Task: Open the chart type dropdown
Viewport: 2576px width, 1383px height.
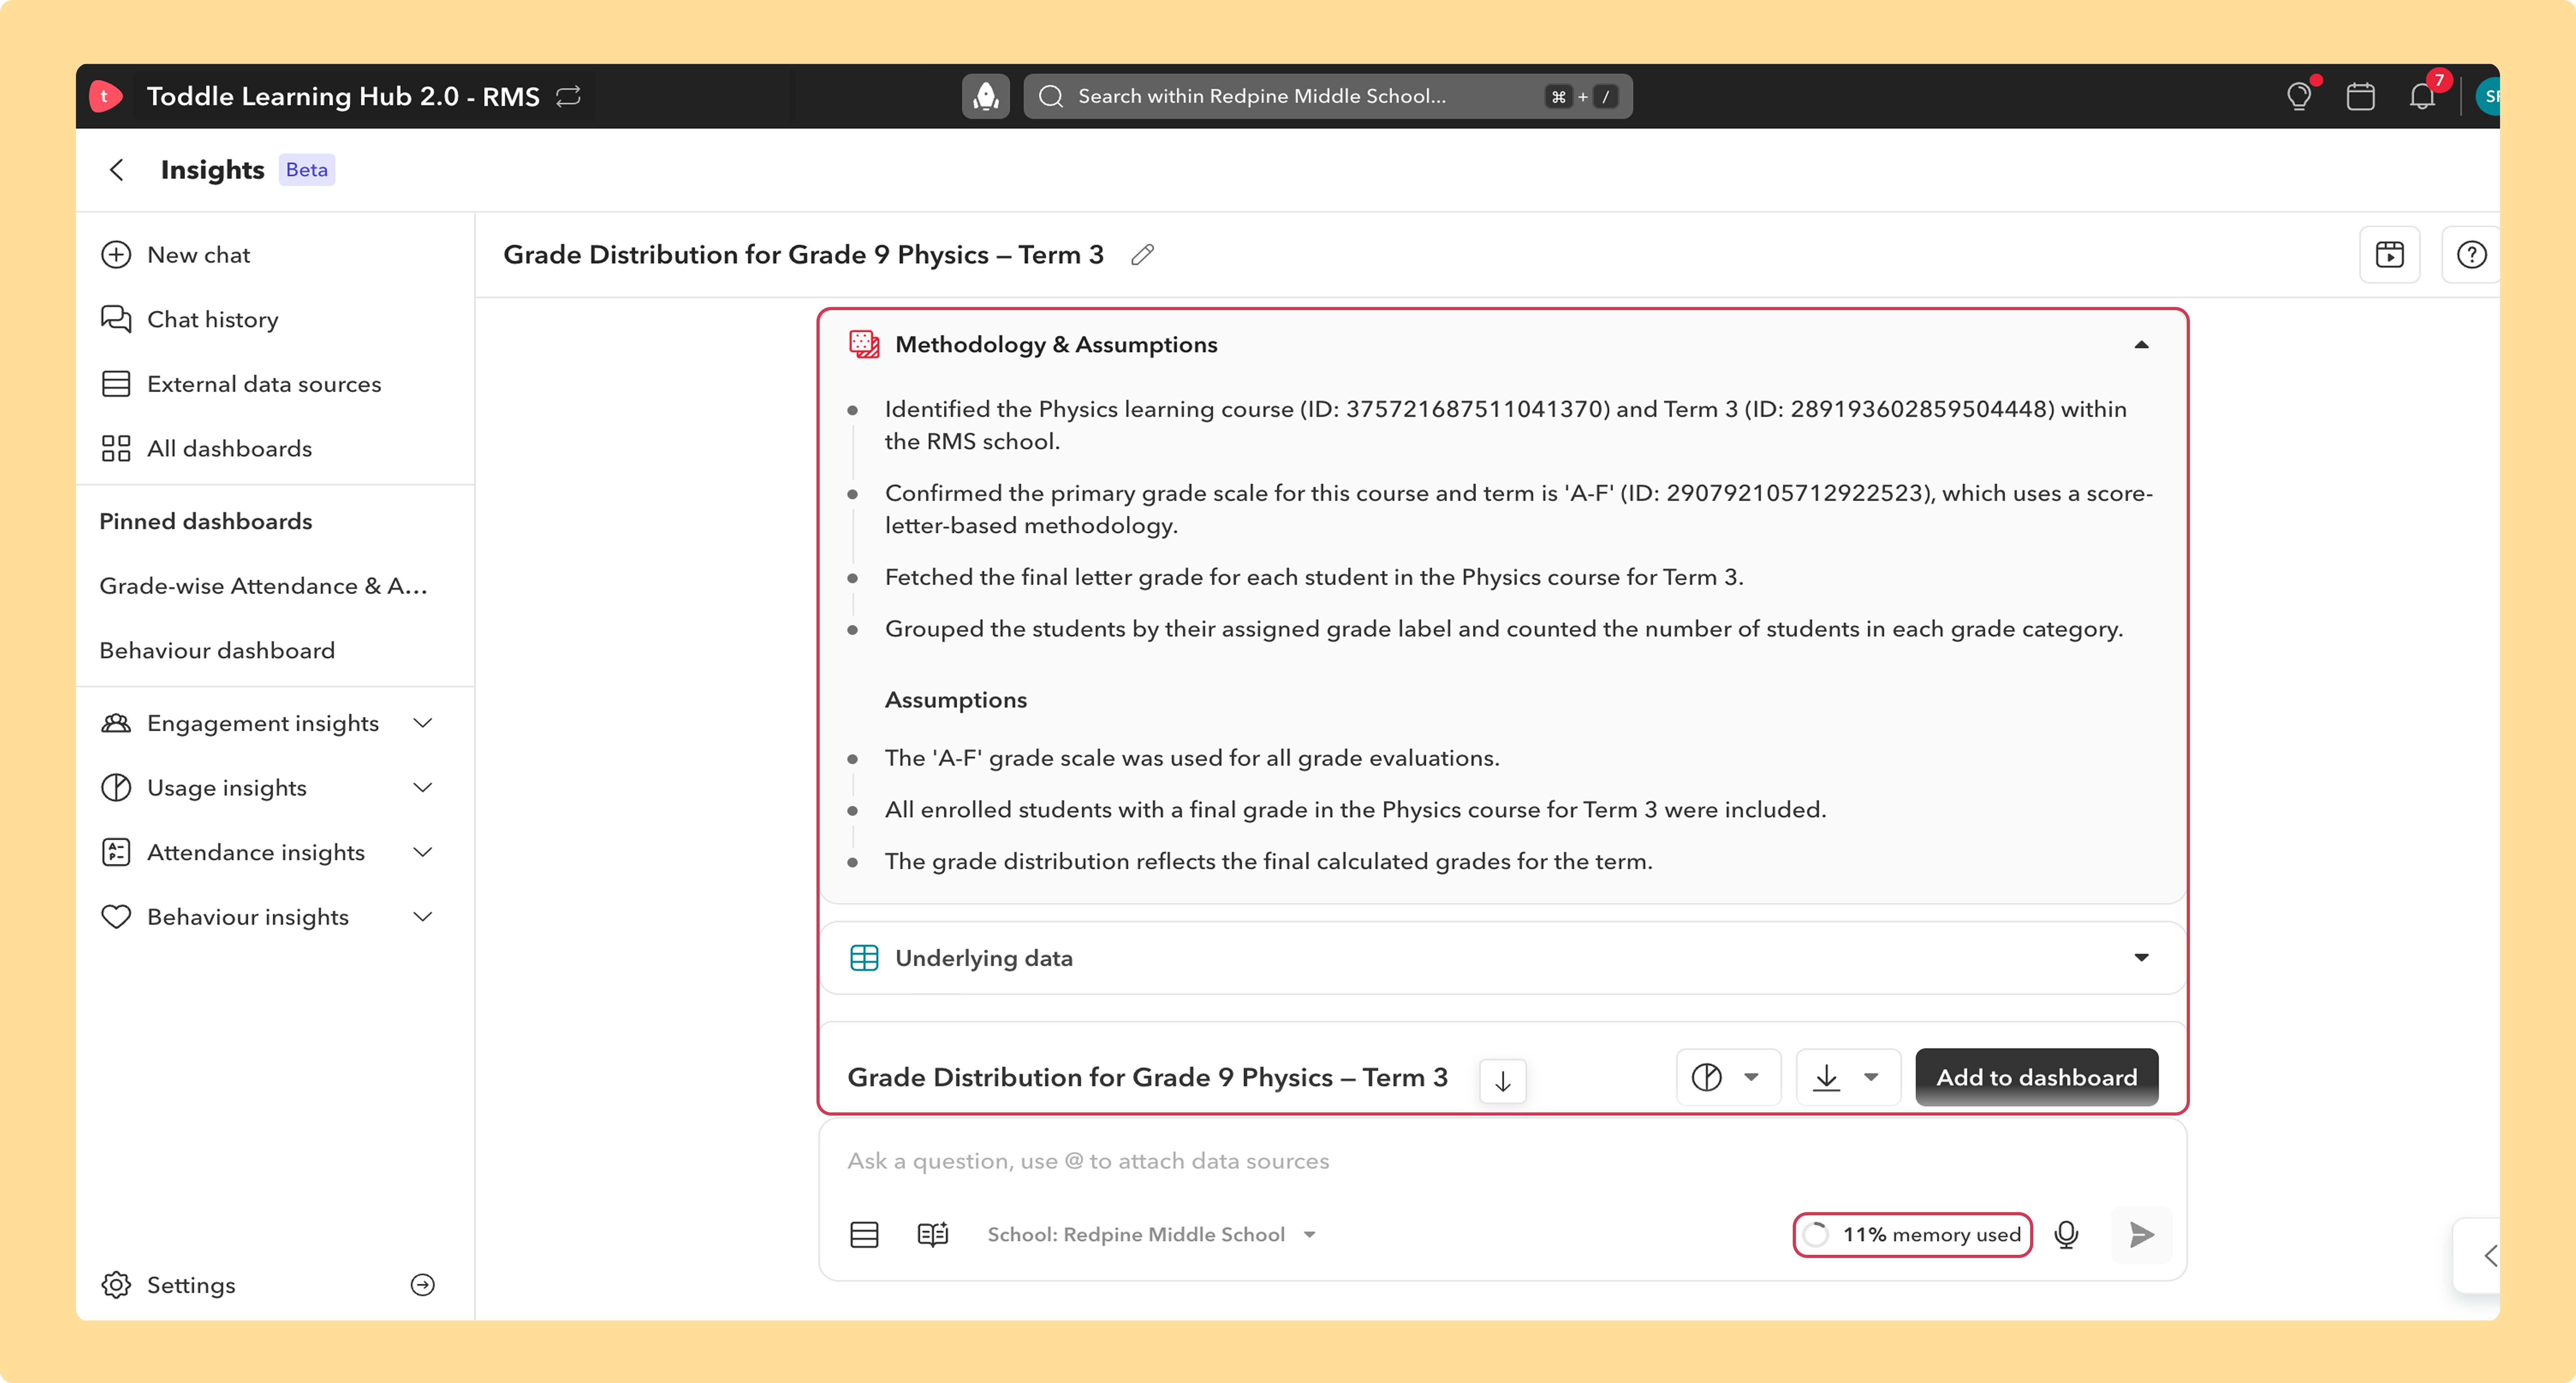Action: (1727, 1077)
